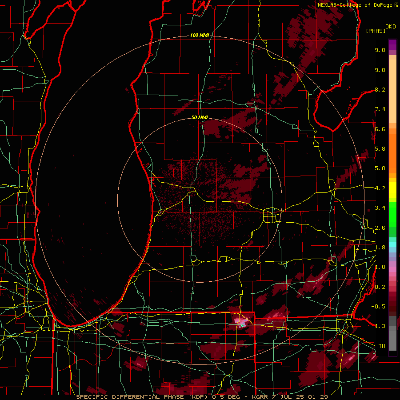Pick the bright green segment of color bar

click(x=392, y=216)
